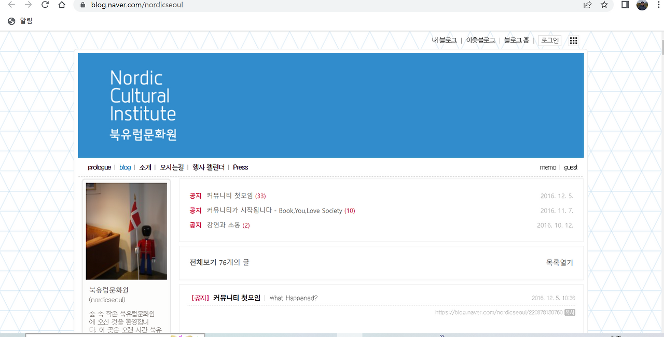Click 목록열기 to open the post list
This screenshot has height=337, width=664.
pos(559,263)
